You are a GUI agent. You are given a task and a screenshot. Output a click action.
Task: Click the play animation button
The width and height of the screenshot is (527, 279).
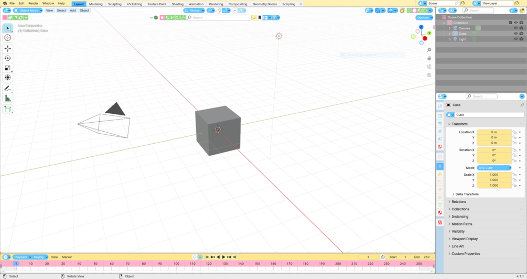click(223, 257)
